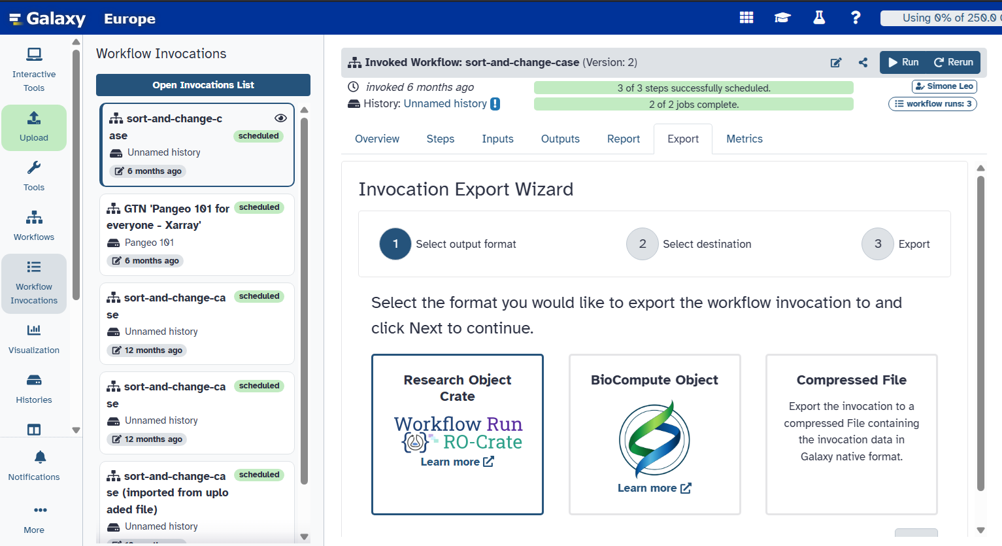Screen dimensions: 1002x546
Task: Click the Run button
Action: [903, 62]
